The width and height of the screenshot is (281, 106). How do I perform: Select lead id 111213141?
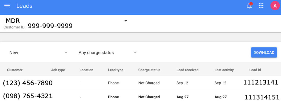pos(261,83)
